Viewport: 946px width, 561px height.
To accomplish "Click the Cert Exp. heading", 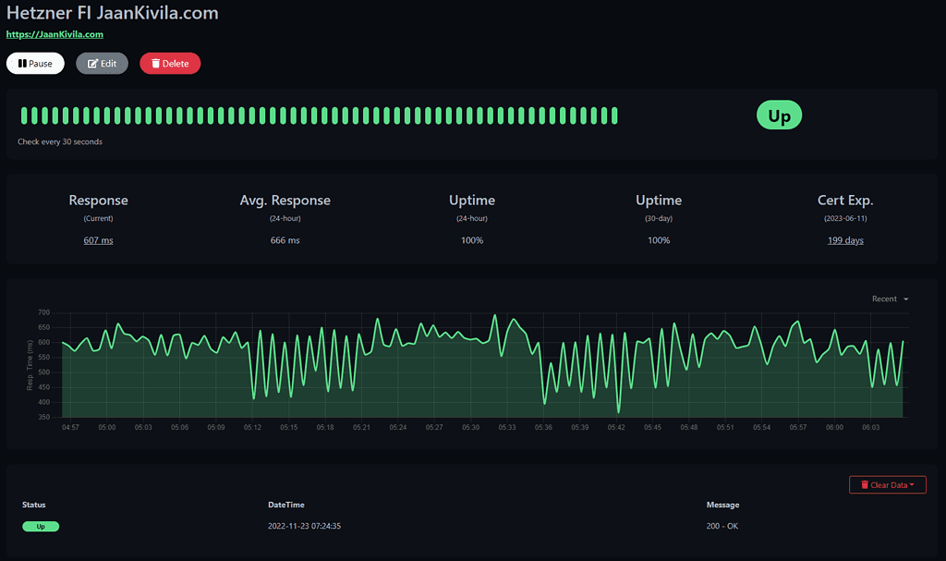I will [x=845, y=200].
